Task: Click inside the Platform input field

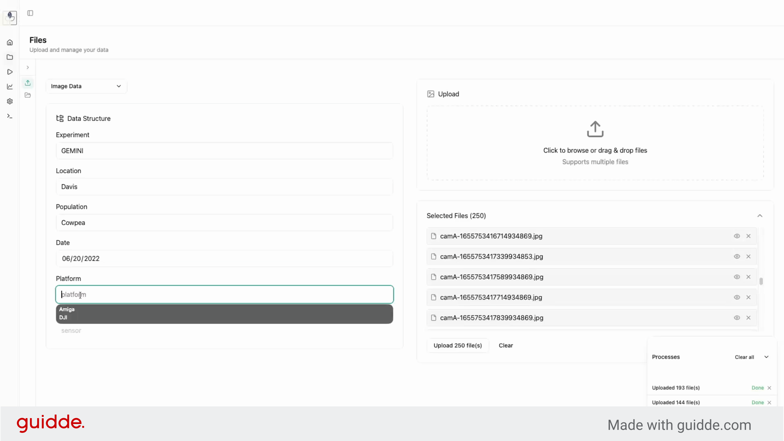Action: point(224,294)
